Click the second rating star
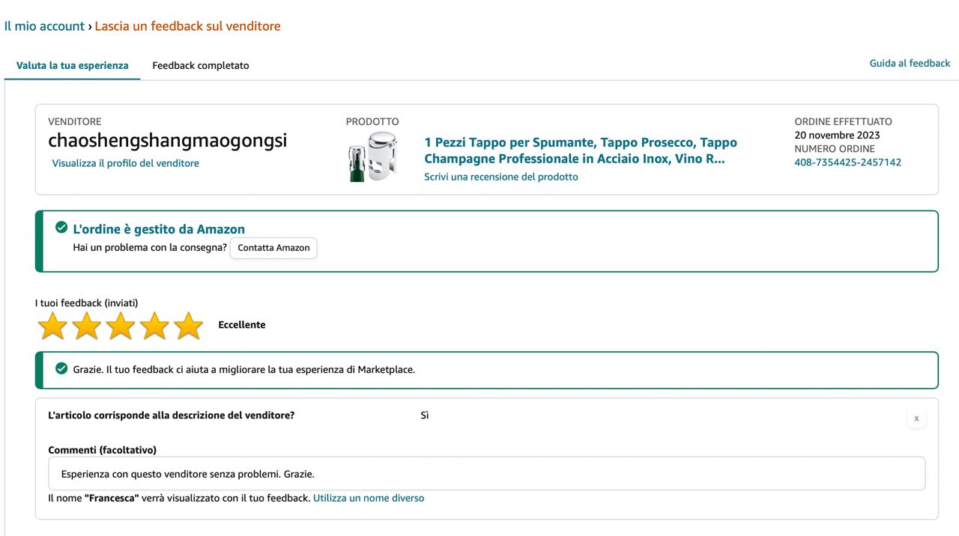The image size is (959, 536). pos(87,326)
